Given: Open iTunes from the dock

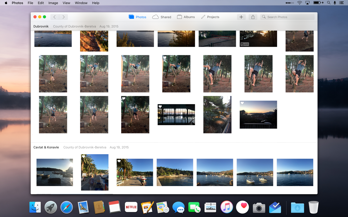Looking at the screenshot, I should (x=227, y=207).
